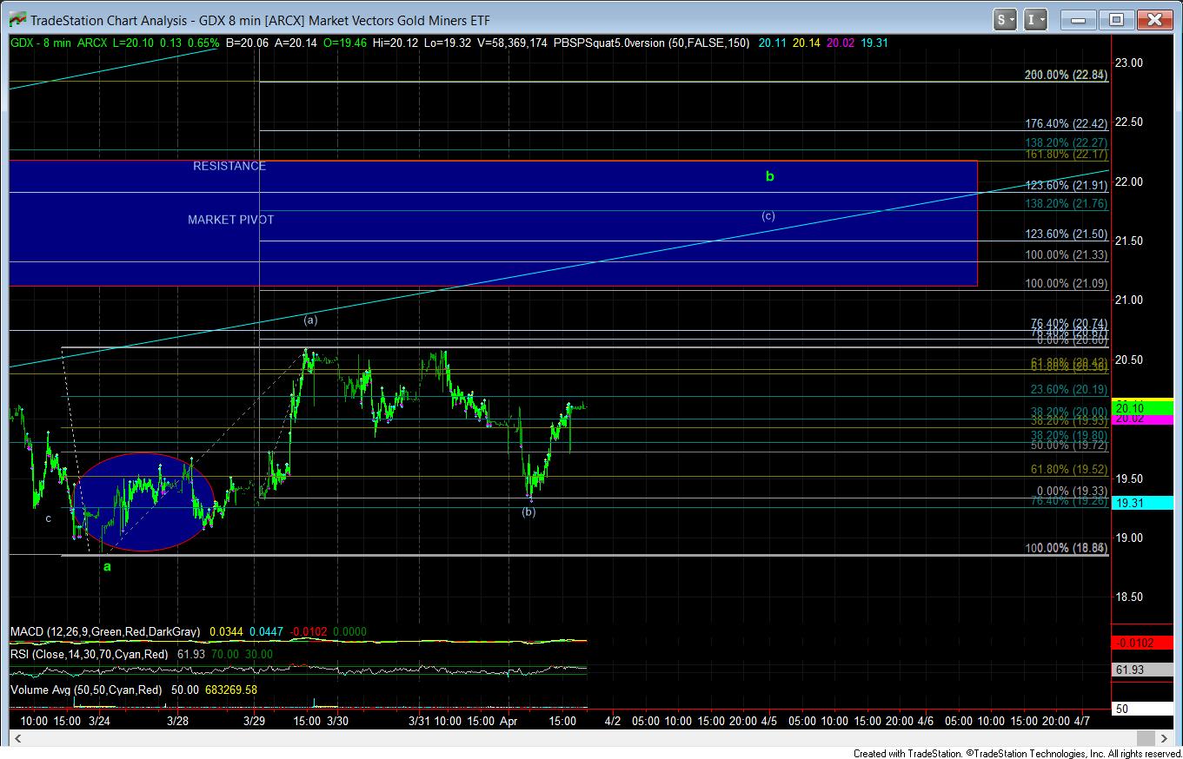Screen dimensions: 1183x759
Task: Select the 23.60% (20.19) Fibonacci label
Action: tap(1069, 390)
